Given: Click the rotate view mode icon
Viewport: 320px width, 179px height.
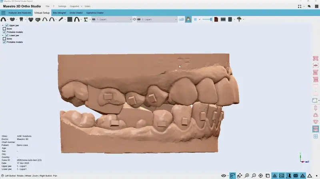Looking at the screenshot, I should (232, 175).
